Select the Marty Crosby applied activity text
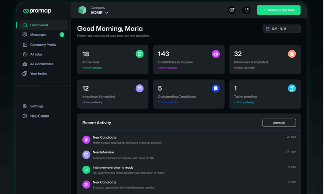This screenshot has height=194, width=324. point(127,143)
